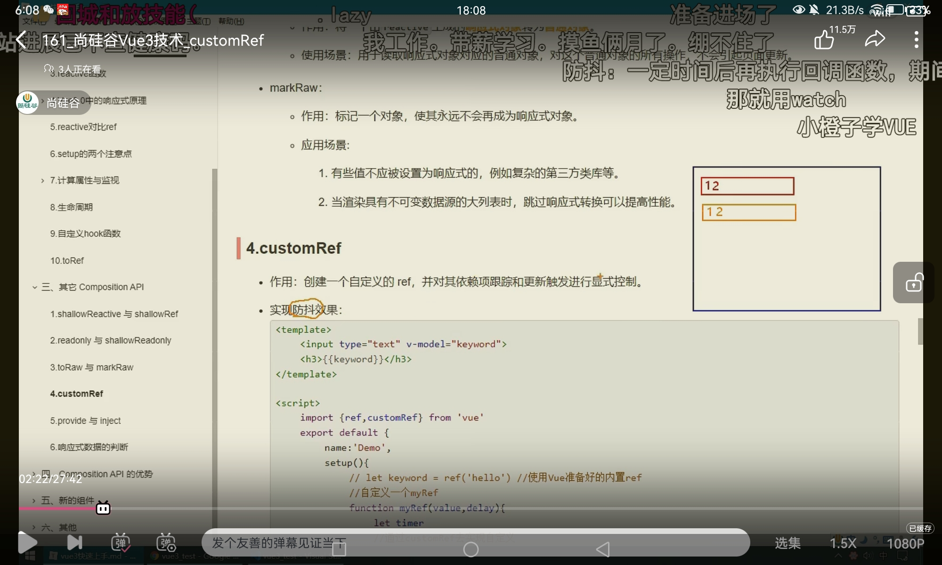
Task: Tap the screen lock icon
Action: (x=914, y=282)
